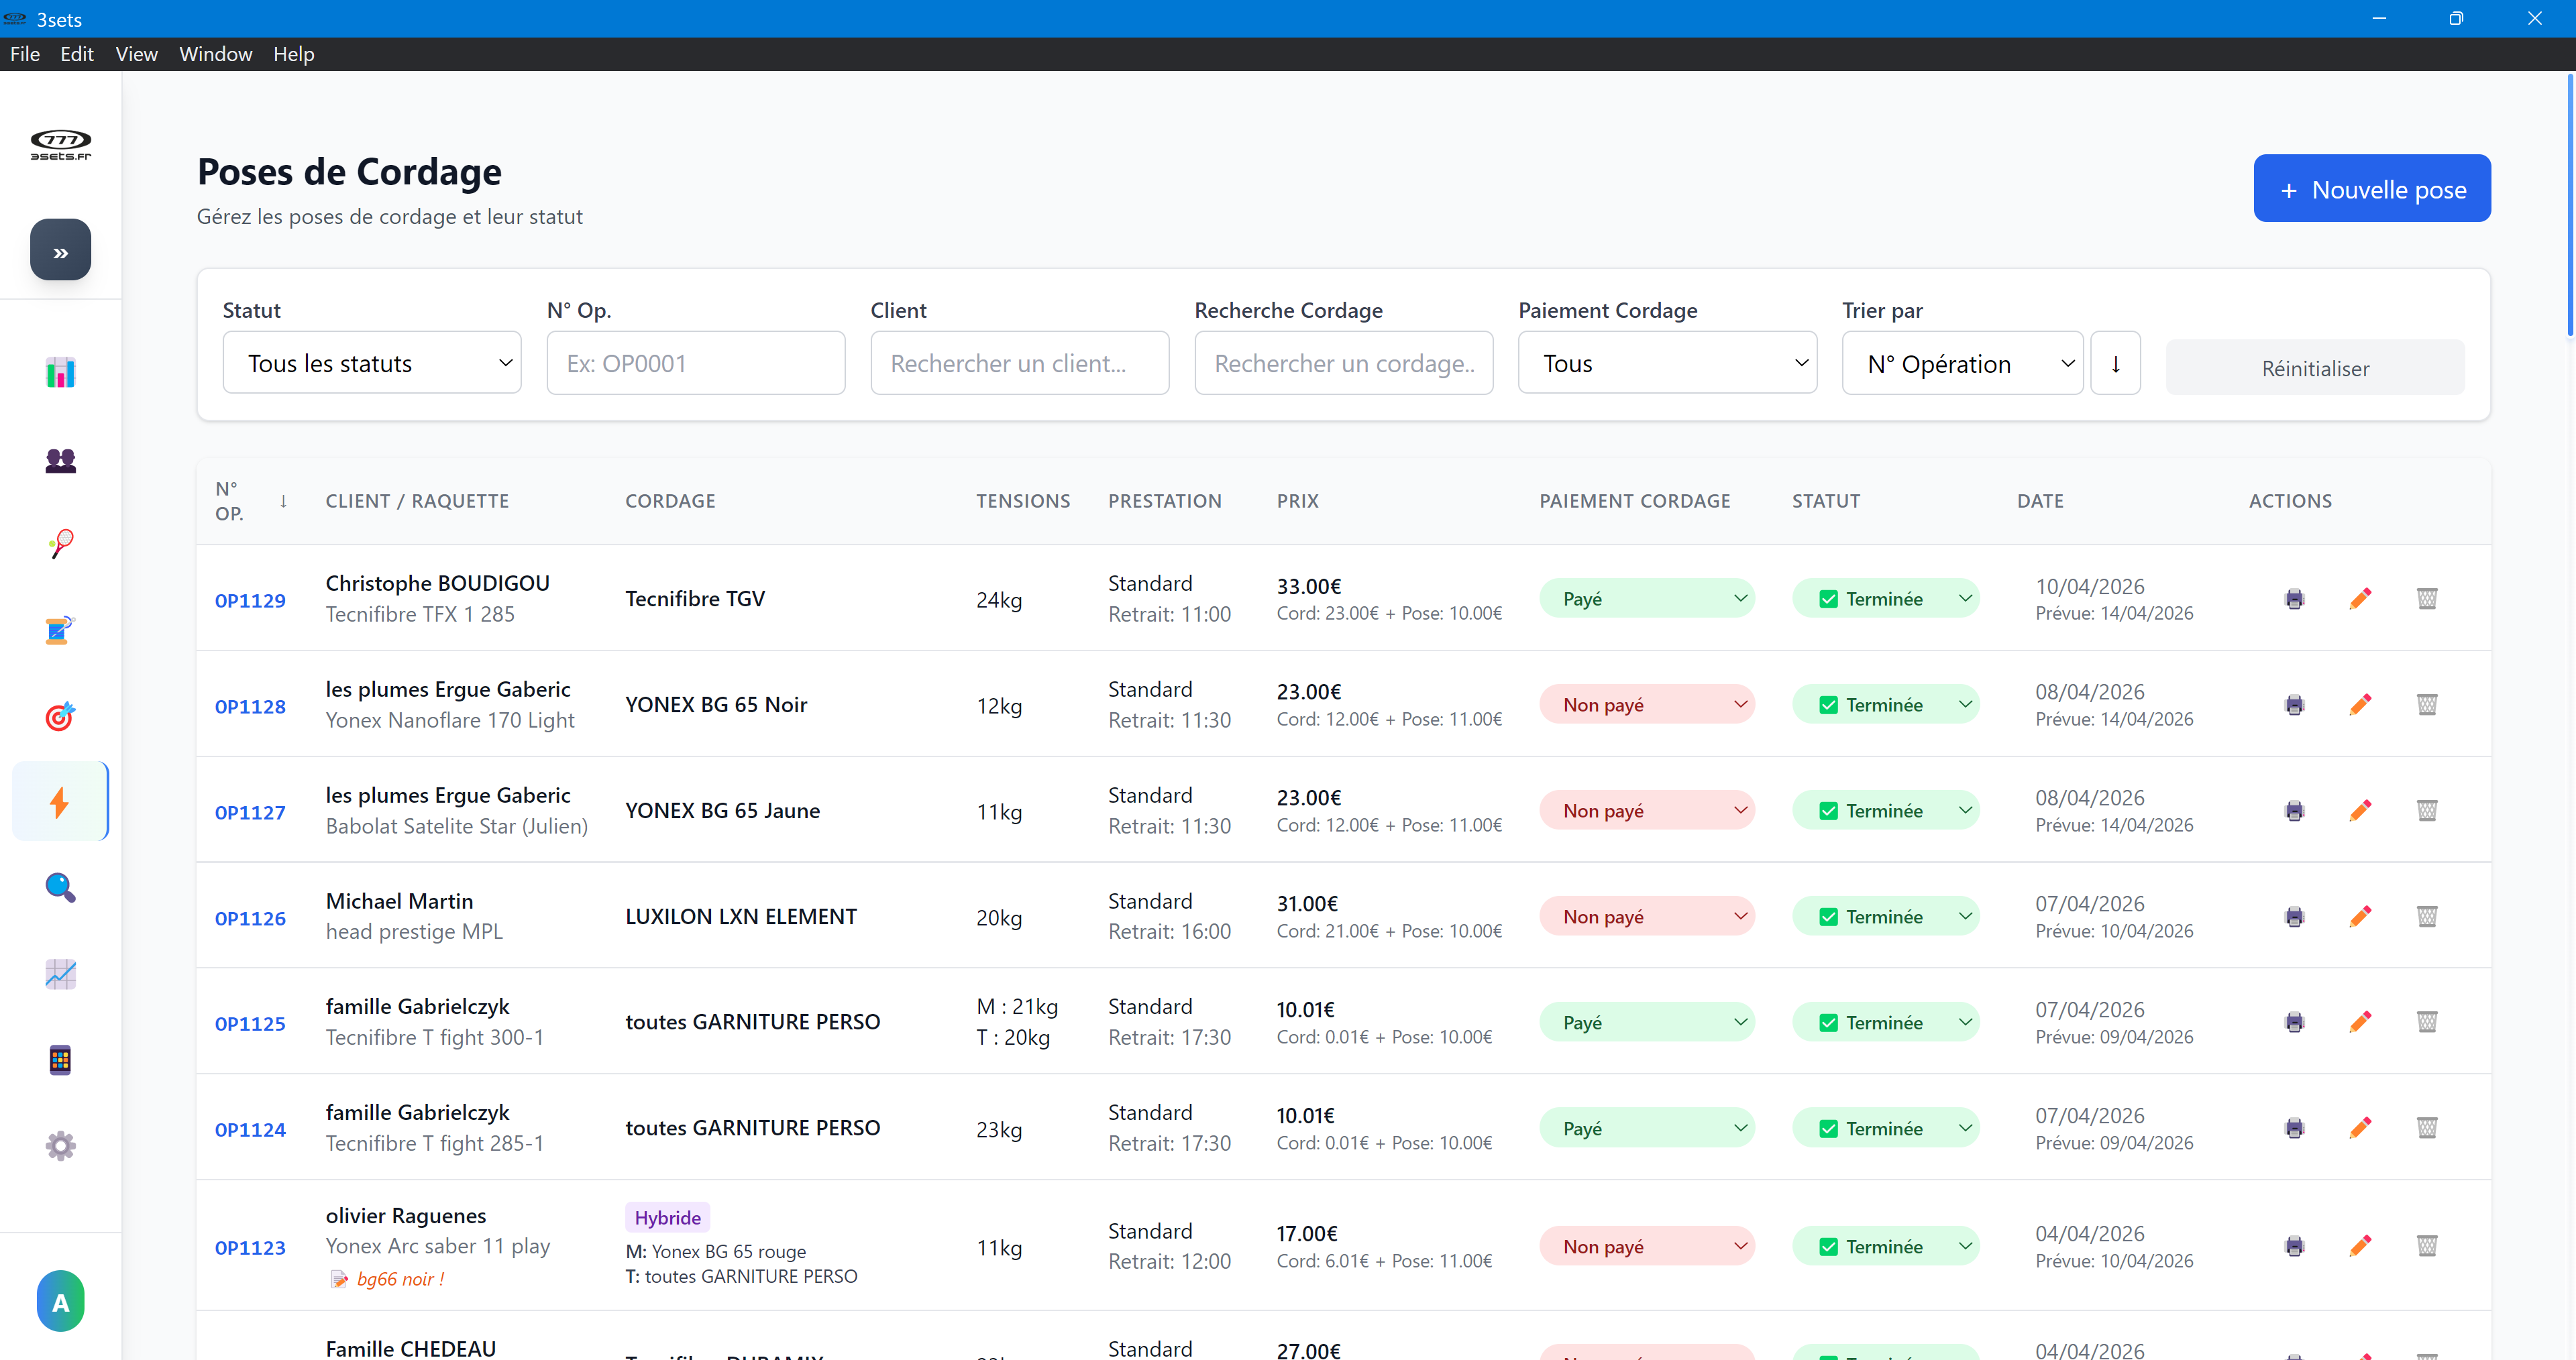Open the target with dart sidebar icon
2576x1360 pixels.
click(60, 716)
